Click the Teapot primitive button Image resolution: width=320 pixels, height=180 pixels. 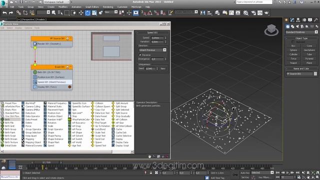(x=293, y=63)
